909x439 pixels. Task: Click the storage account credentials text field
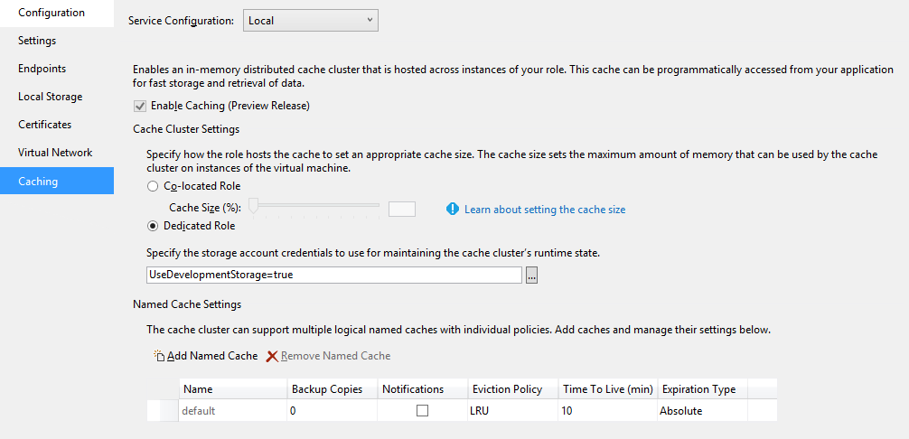pos(333,275)
